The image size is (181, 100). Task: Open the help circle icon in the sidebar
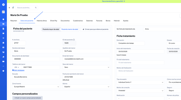(x=3, y=71)
